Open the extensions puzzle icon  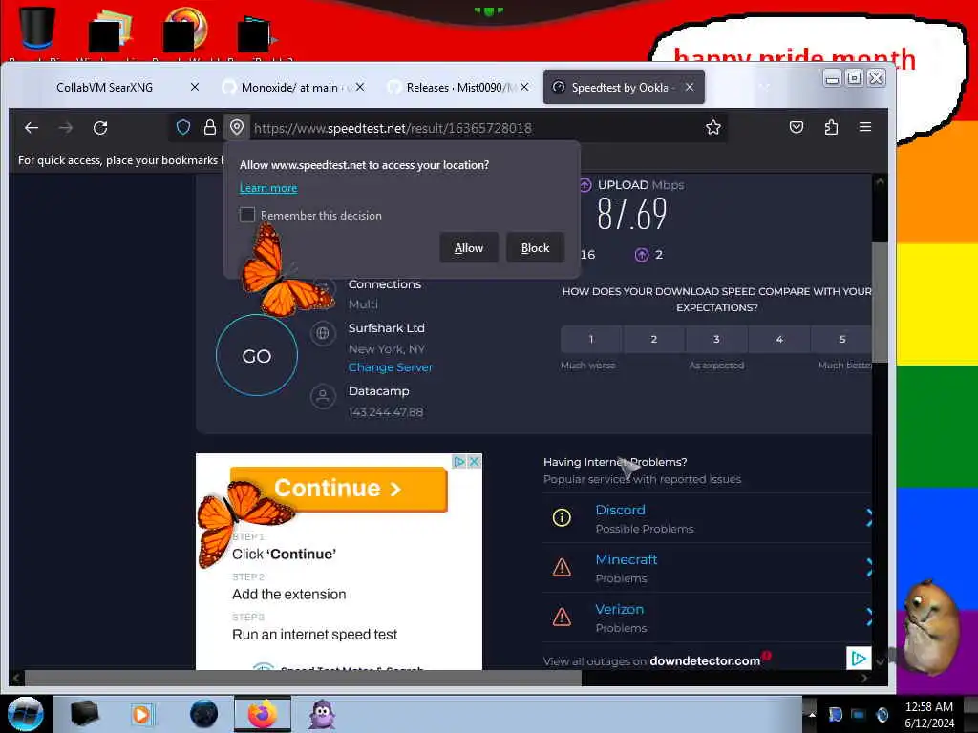coord(831,127)
